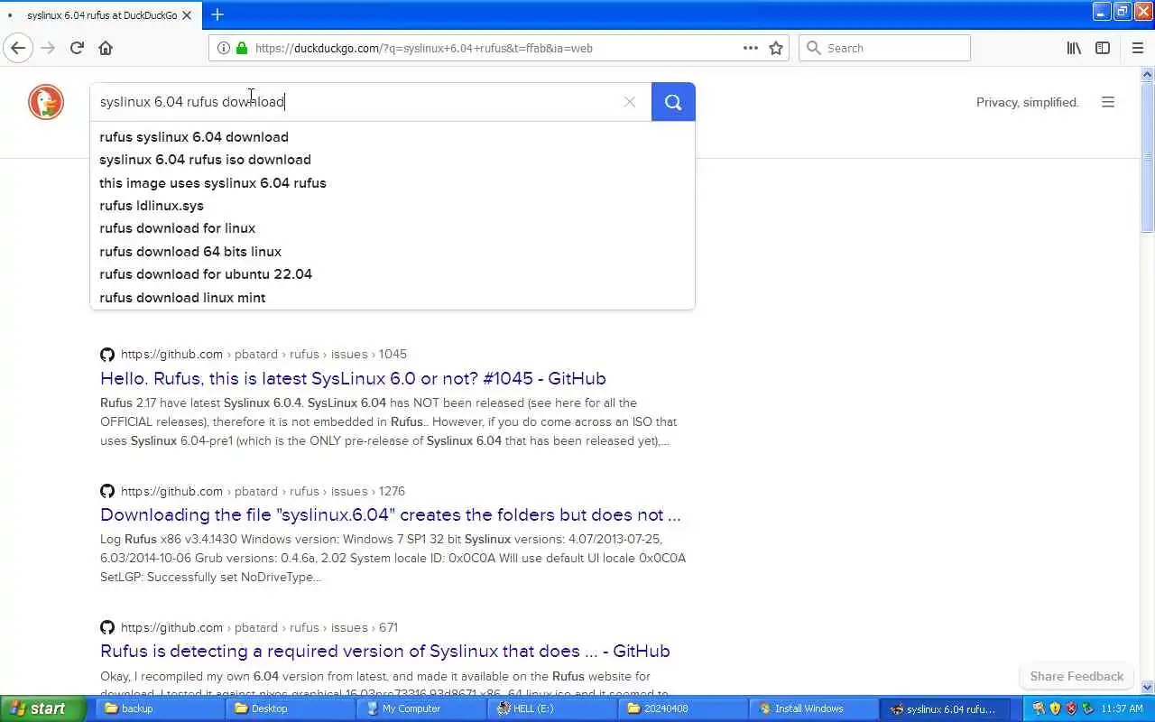
Task: Go to the browser Home page
Action: point(106,48)
